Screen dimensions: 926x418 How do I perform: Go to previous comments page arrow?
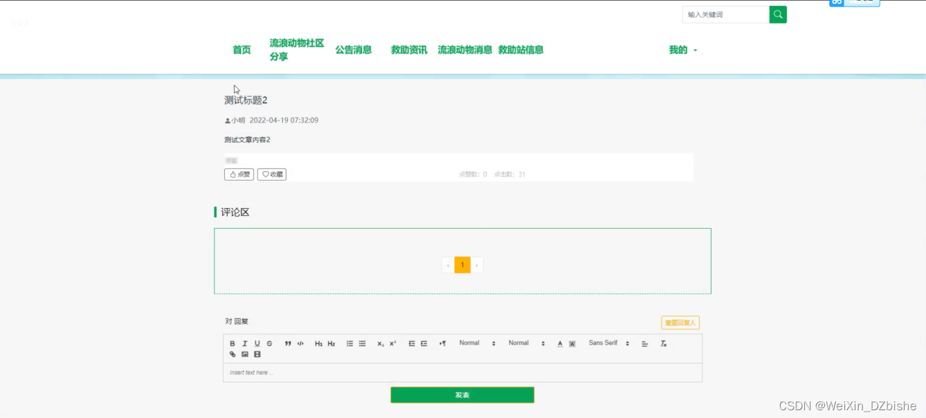coord(448,265)
